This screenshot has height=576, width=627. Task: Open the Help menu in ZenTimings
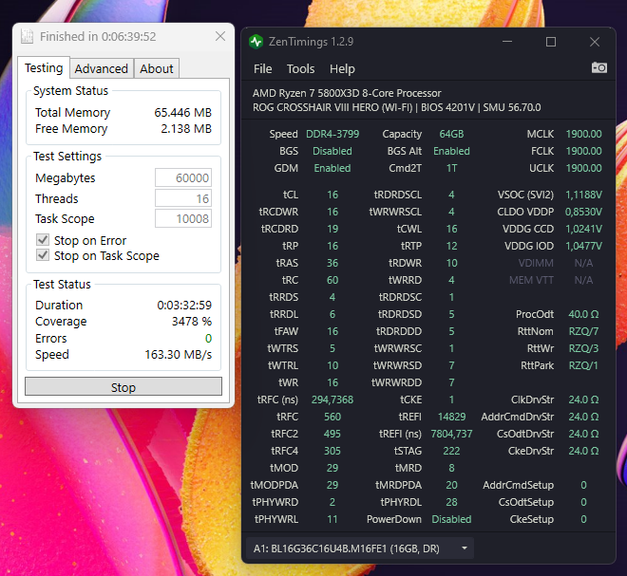click(x=342, y=68)
